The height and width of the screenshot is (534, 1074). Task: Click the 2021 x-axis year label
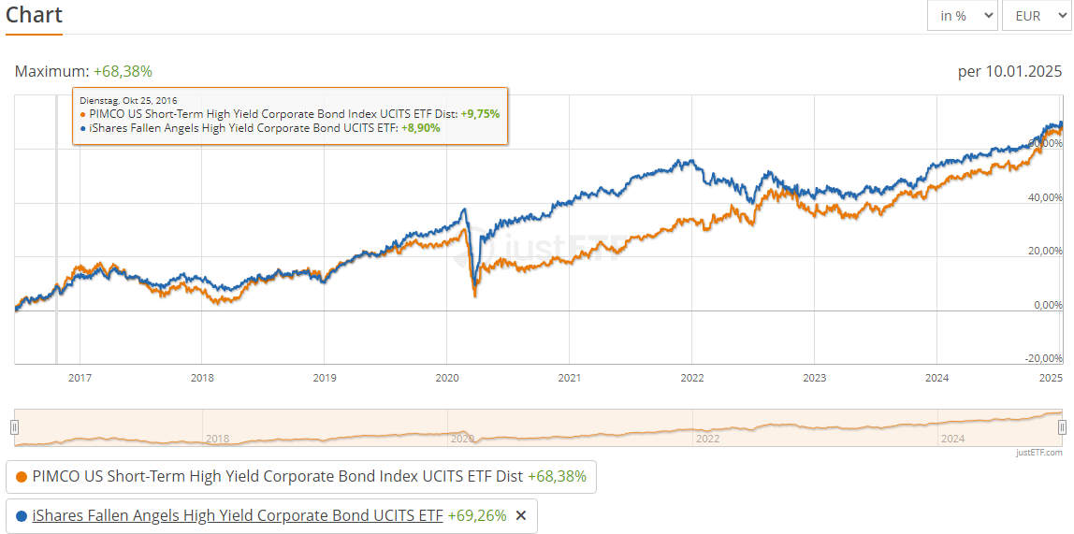[570, 378]
